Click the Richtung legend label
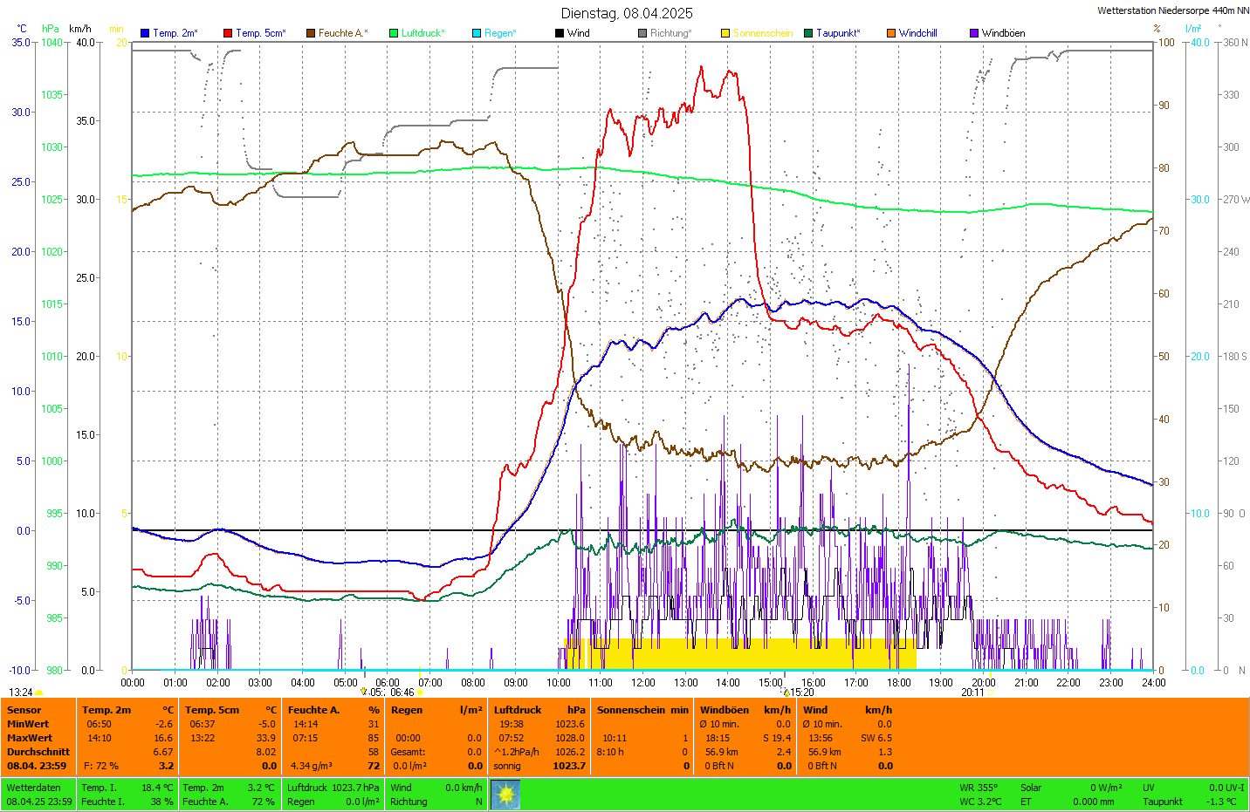The height and width of the screenshot is (812, 1250). coord(670,33)
